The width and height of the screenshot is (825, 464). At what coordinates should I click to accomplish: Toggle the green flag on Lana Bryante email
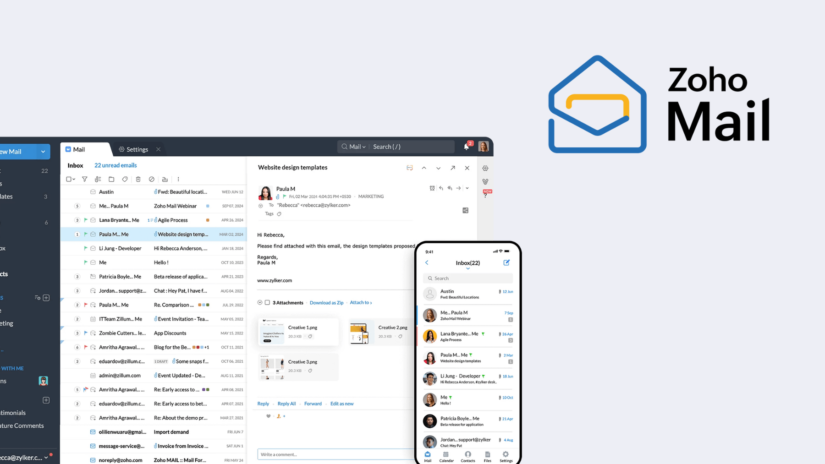(x=86, y=220)
